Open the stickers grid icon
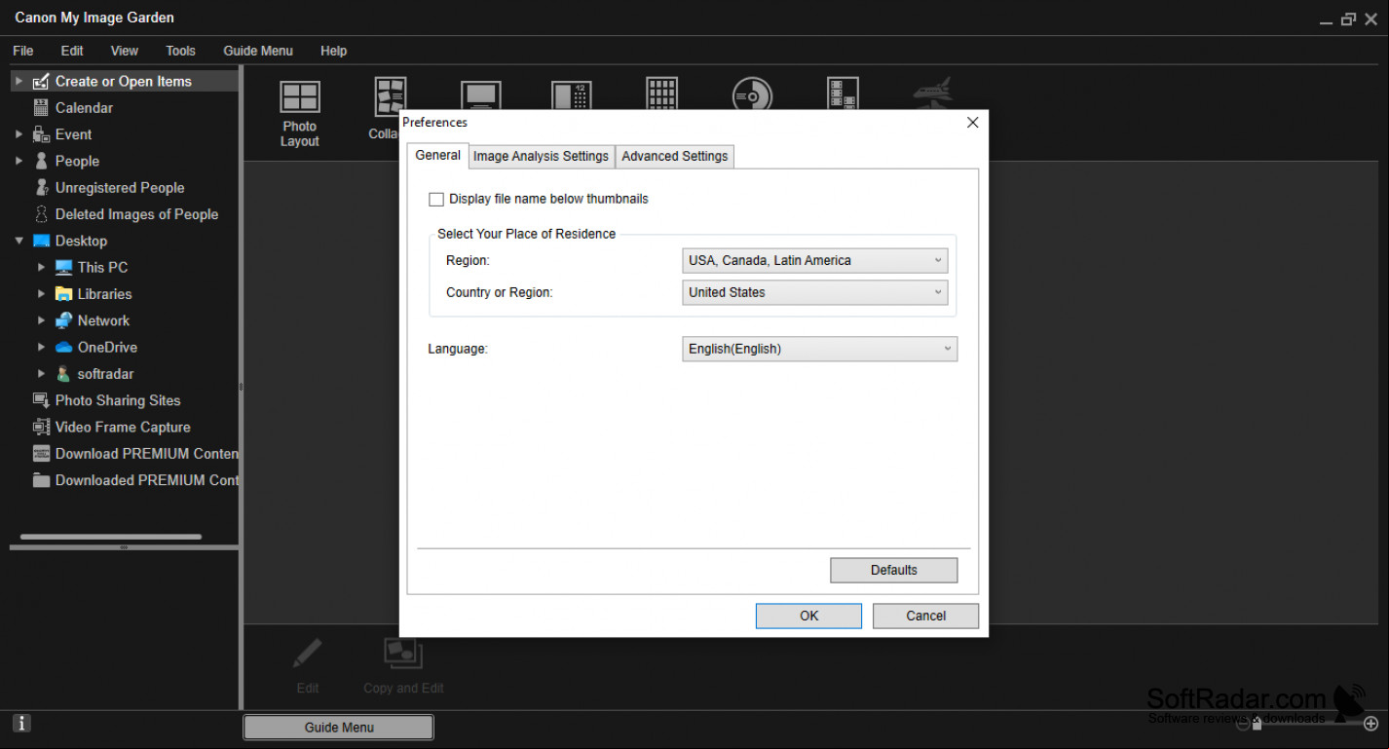The height and width of the screenshot is (749, 1389). click(662, 94)
